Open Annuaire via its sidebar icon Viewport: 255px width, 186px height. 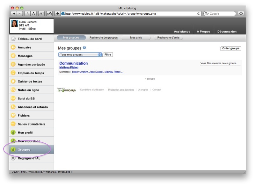coord(13,47)
